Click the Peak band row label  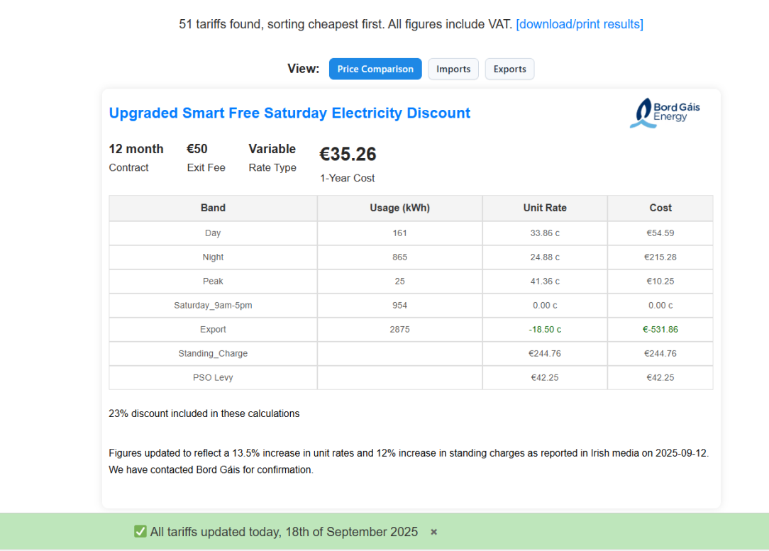(213, 281)
